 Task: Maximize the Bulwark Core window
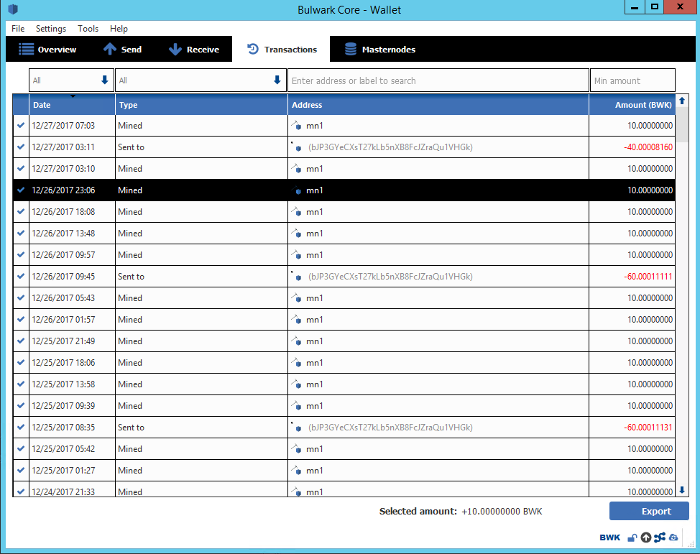coord(654,7)
